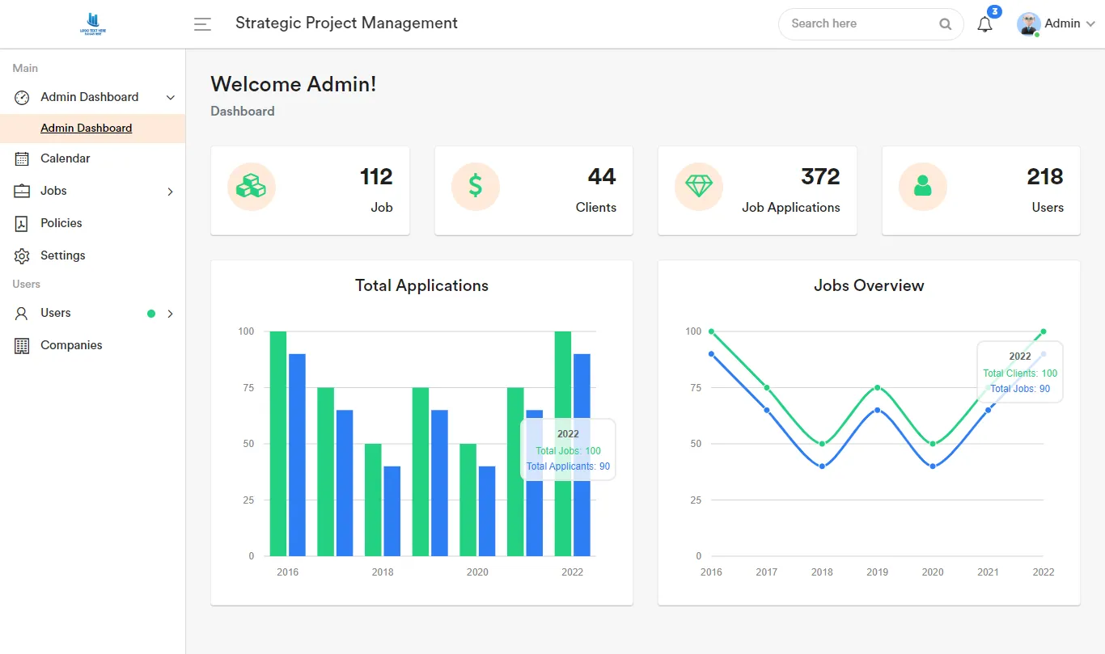Click the green 2016 bar in Total Applications

(278, 444)
